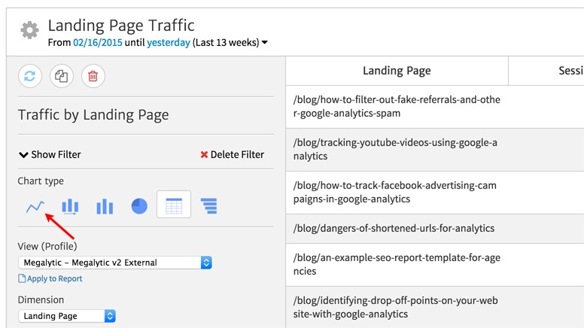This screenshot has width=584, height=328.
Task: Click the 02/16/2015 start date link
Action: (x=95, y=43)
